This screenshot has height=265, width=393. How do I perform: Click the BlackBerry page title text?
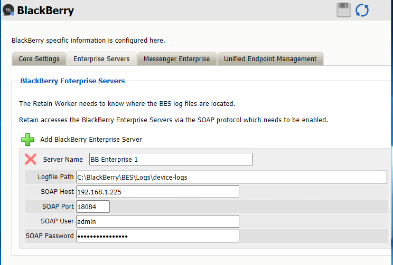coord(45,11)
